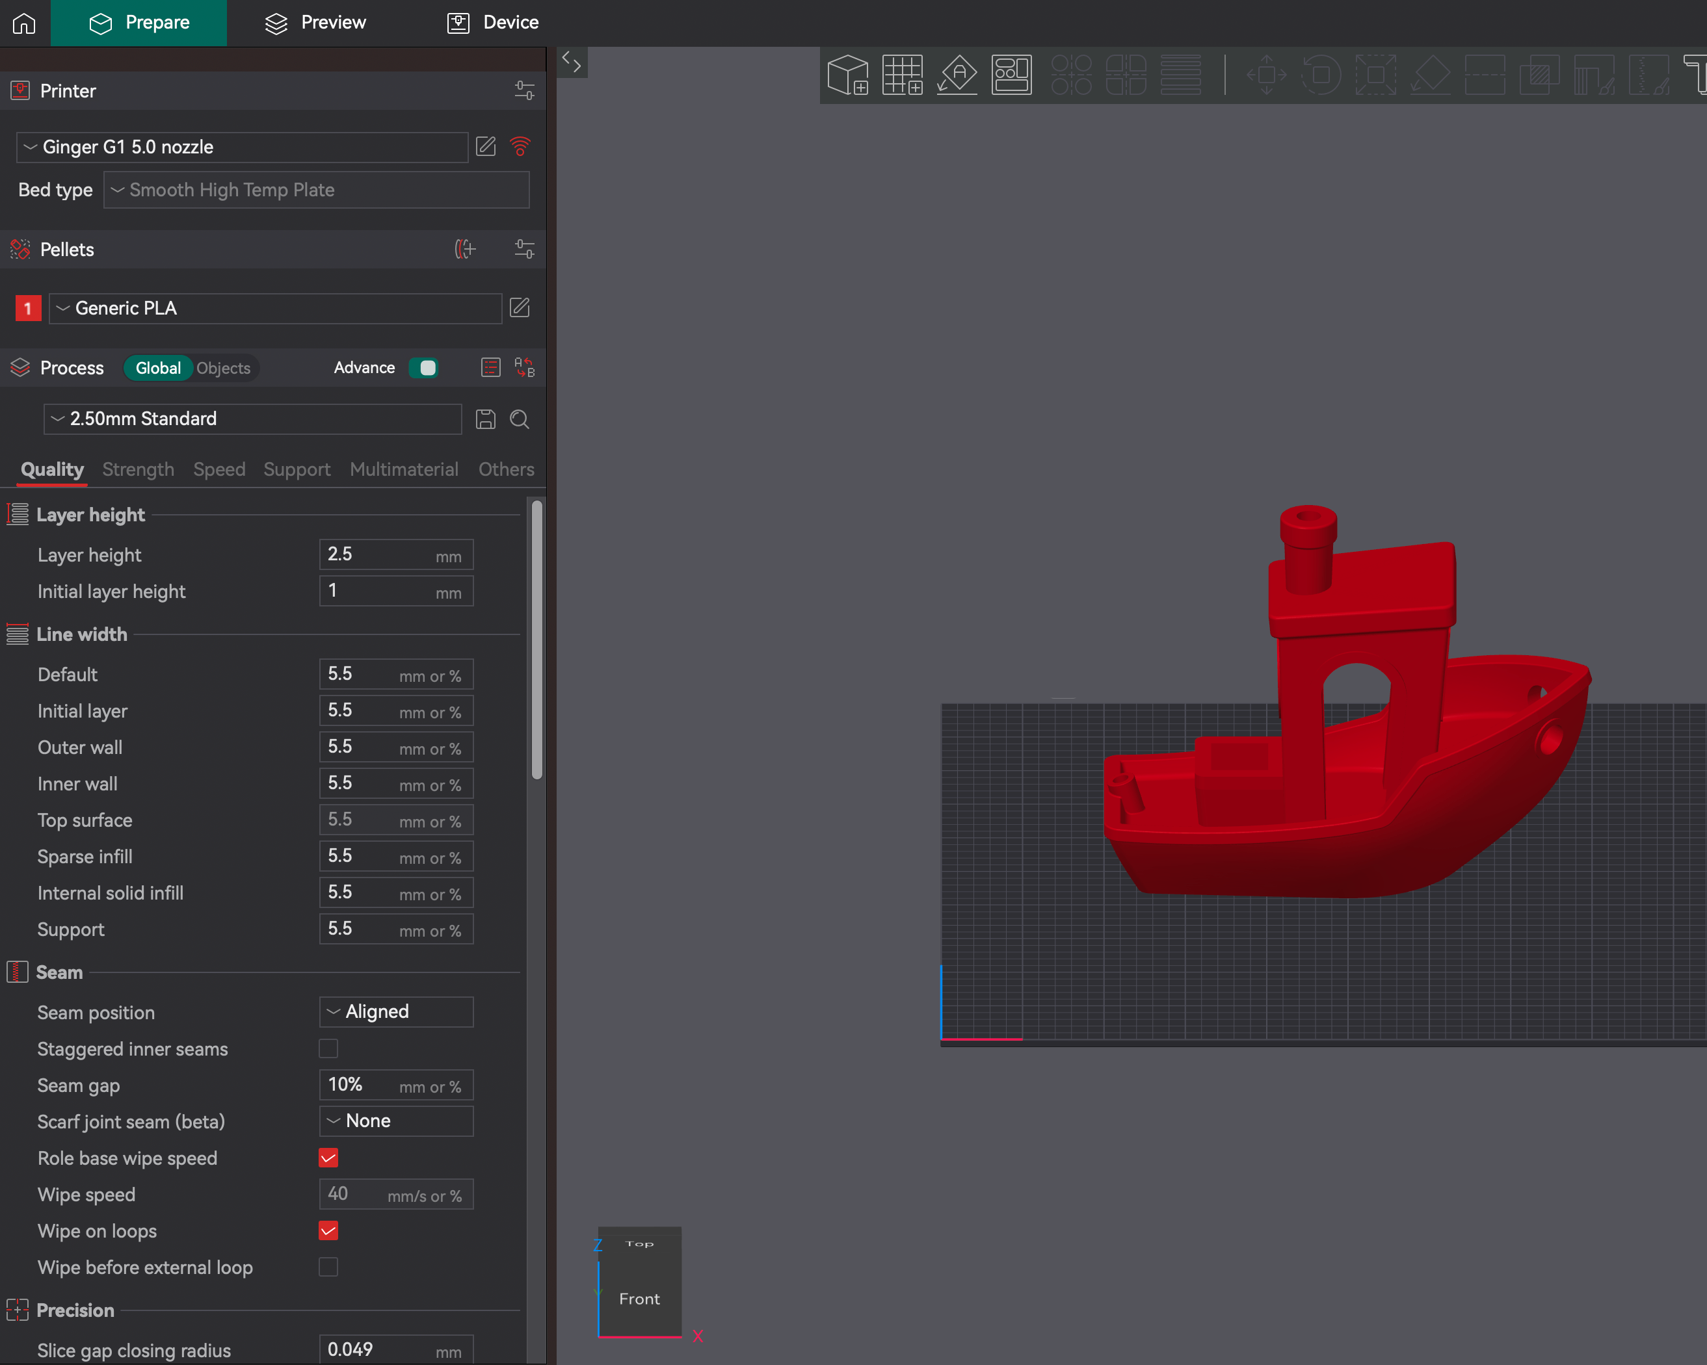The height and width of the screenshot is (1365, 1707).
Task: Select the Objects process mode
Action: pos(223,368)
